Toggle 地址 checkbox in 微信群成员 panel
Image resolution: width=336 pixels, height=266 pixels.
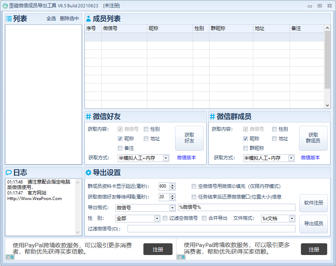pos(274,139)
